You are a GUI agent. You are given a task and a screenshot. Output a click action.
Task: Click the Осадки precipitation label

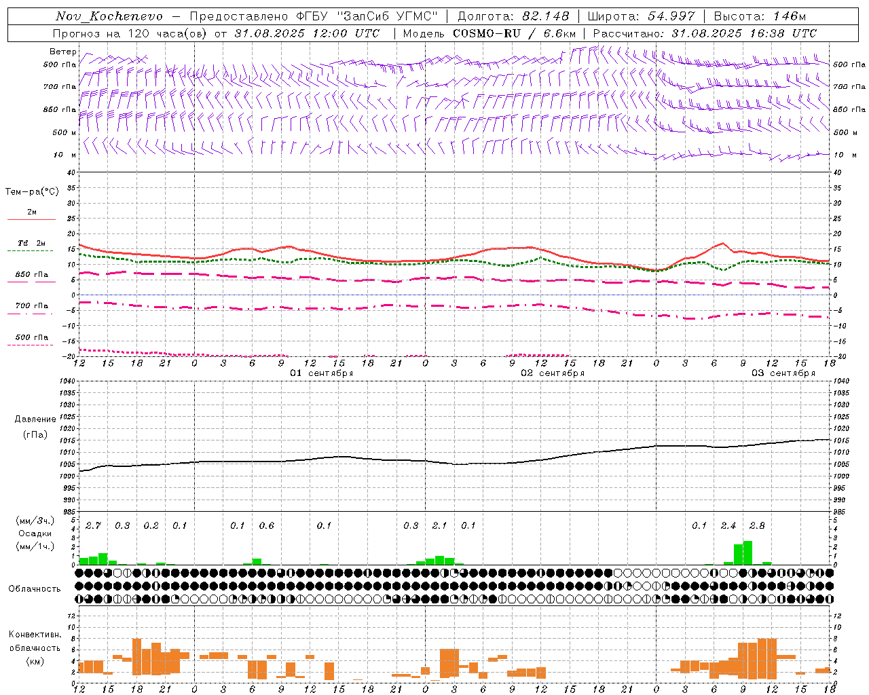click(35, 533)
